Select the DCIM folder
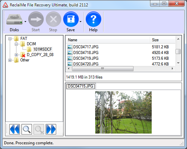 31,44
